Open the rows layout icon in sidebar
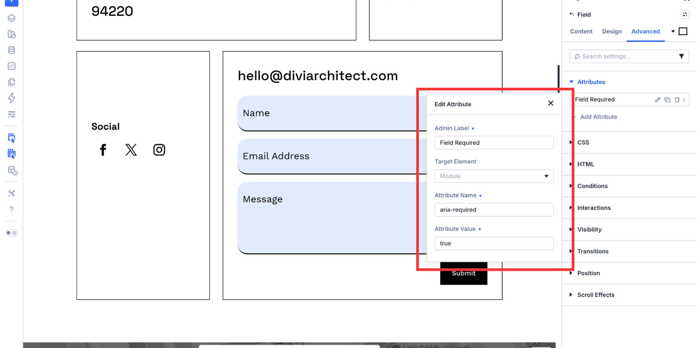The width and height of the screenshot is (697, 348). point(12,114)
